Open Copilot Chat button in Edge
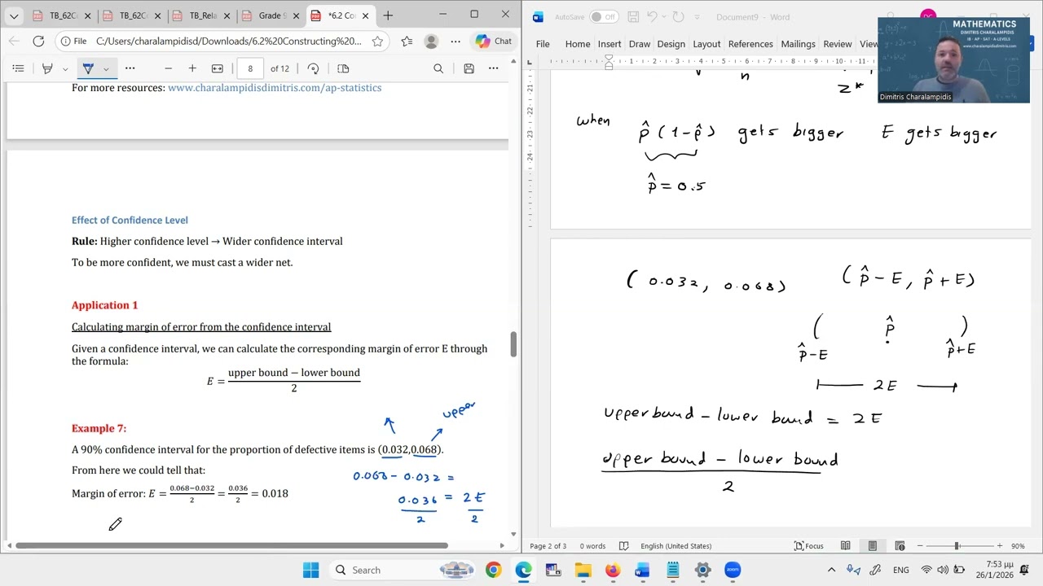Viewport: 1043px width, 586px height. pyautogui.click(x=493, y=41)
